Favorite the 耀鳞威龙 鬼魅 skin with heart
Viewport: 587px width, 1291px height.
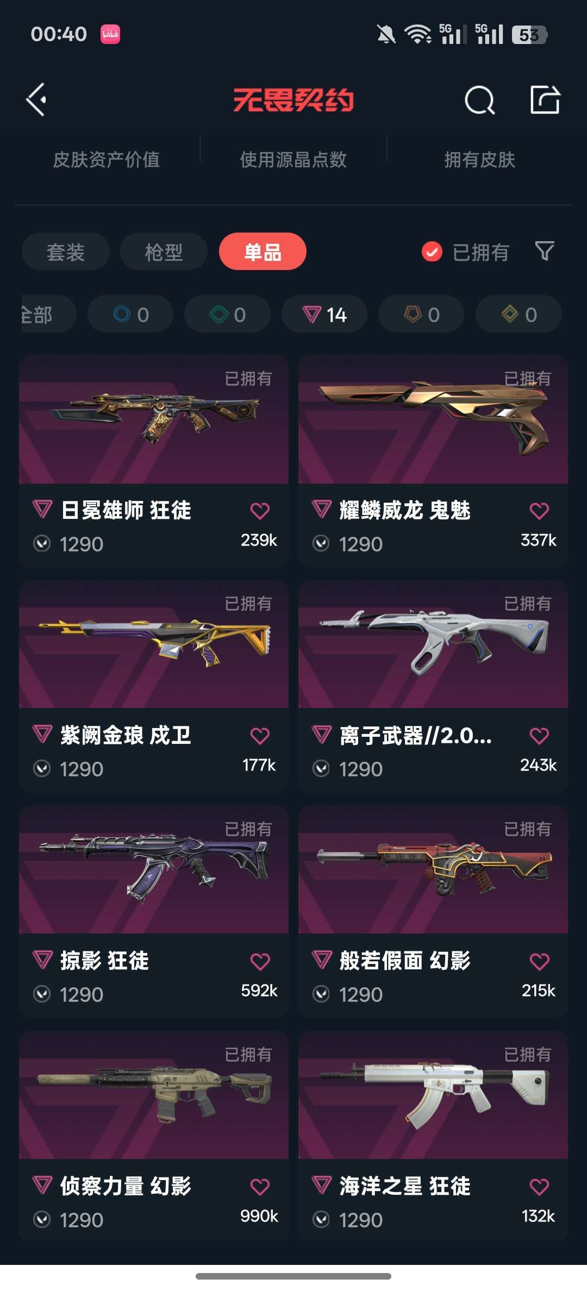[x=539, y=511]
